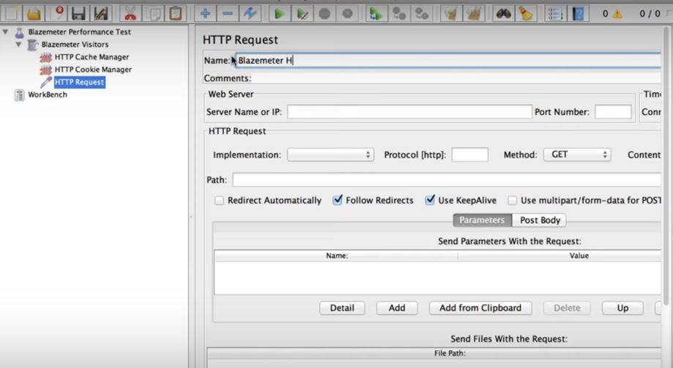Image resolution: width=673 pixels, height=368 pixels.
Task: Select Blazemeter Visitors thread group
Action: coord(75,44)
